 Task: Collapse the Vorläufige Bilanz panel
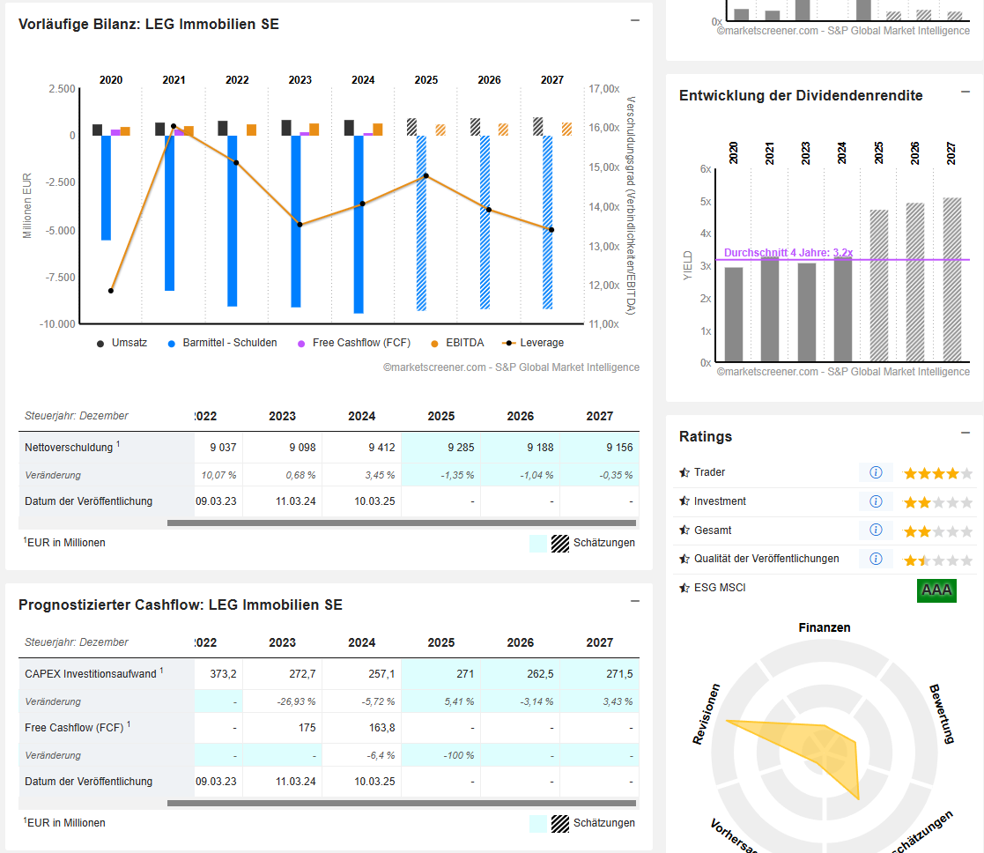click(634, 20)
